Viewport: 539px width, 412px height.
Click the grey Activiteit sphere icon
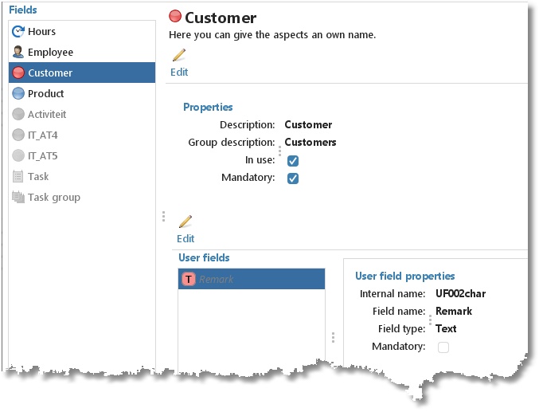18,115
